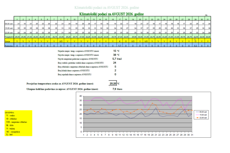The image size is (230, 153).
Task: Click the K - kiša legend line
Action: 10,125
